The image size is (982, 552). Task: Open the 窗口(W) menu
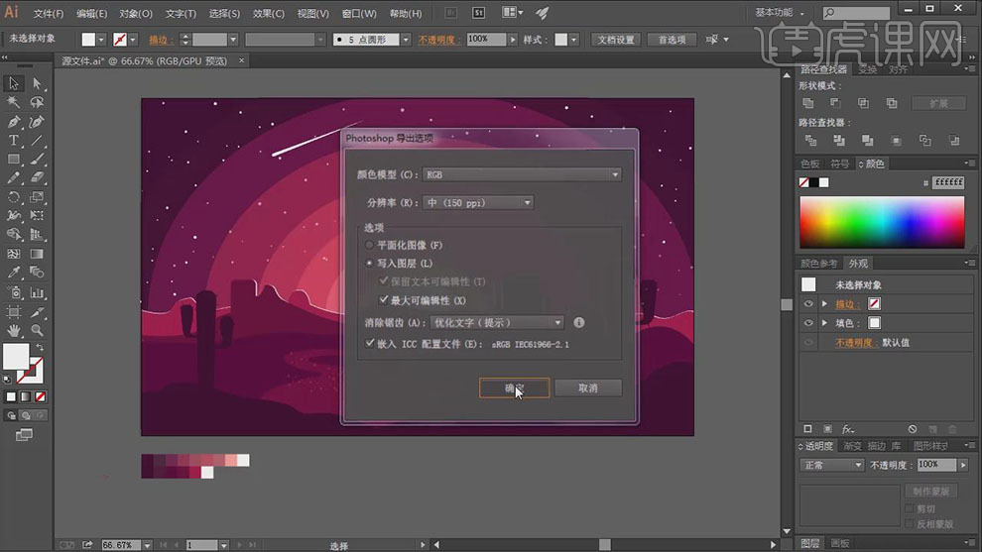359,13
